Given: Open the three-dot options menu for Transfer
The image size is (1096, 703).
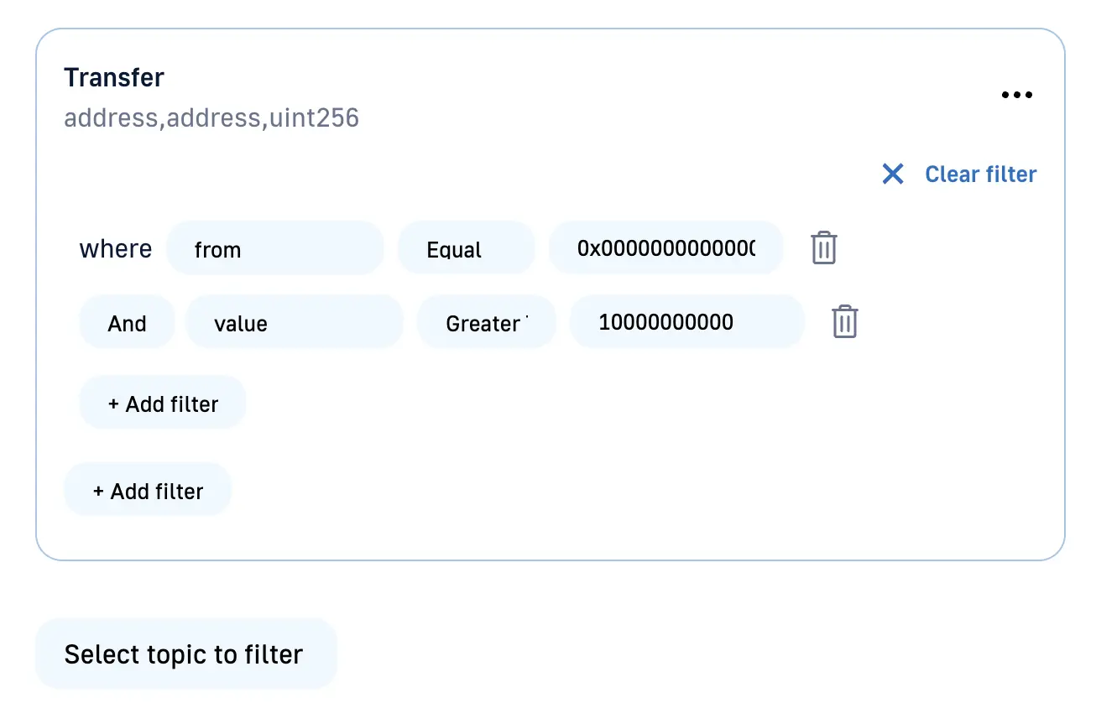Looking at the screenshot, I should click(x=1016, y=95).
